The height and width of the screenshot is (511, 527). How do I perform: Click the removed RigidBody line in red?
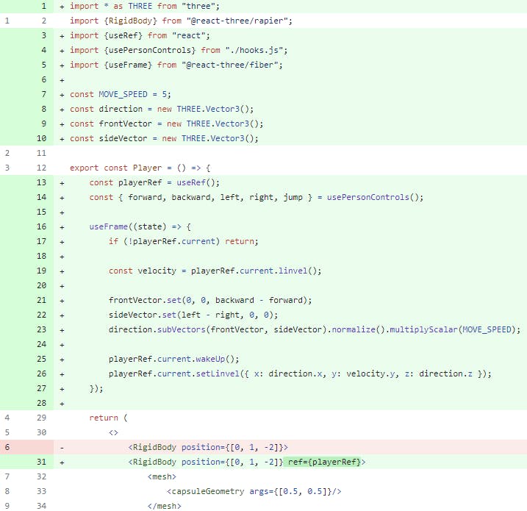coord(207,447)
